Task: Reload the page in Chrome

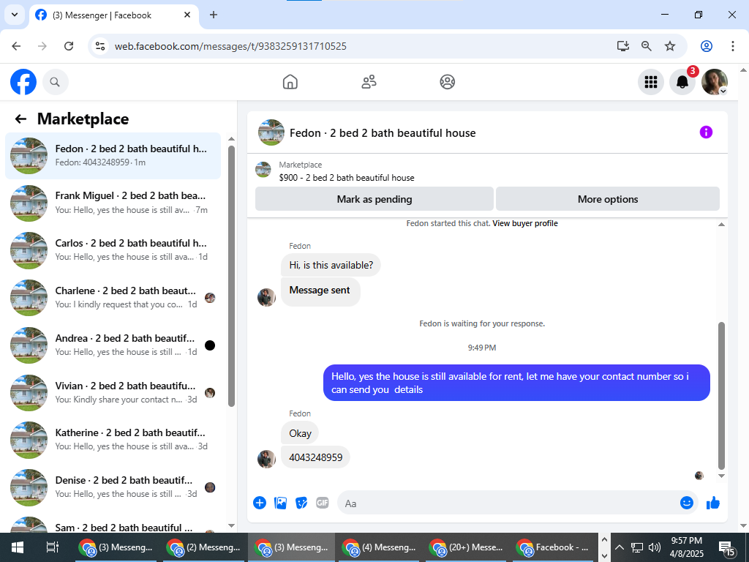Action: coord(69,46)
